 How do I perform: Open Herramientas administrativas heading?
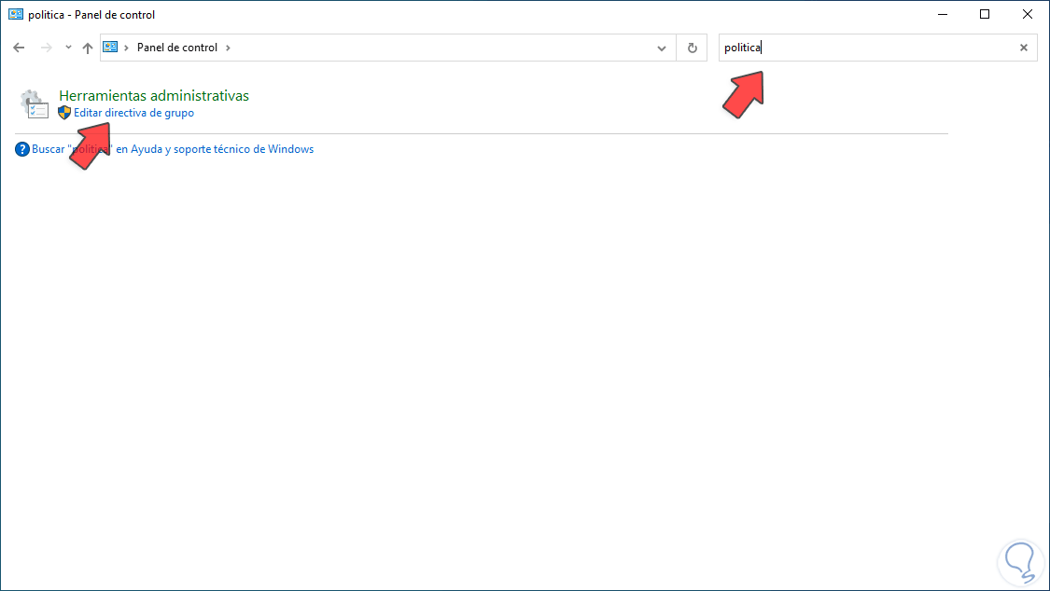pos(154,96)
